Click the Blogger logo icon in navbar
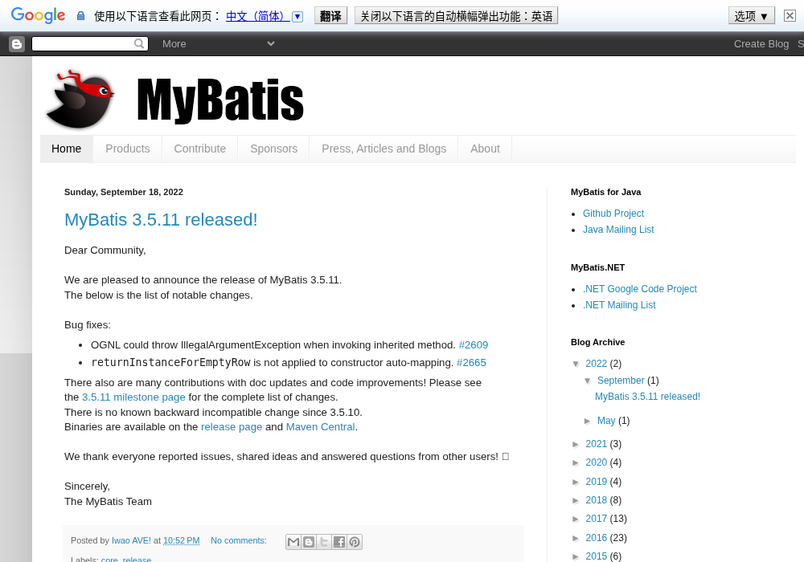 [x=17, y=44]
